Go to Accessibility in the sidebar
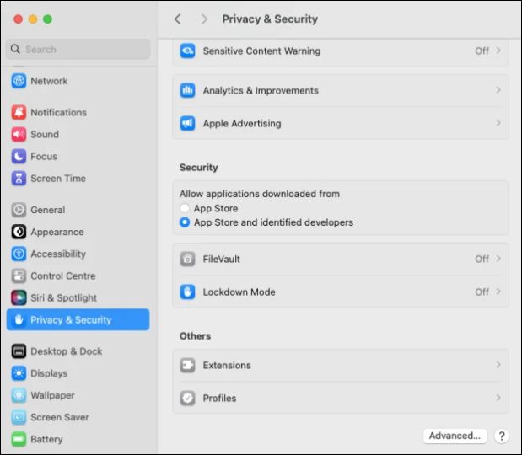 (x=58, y=254)
